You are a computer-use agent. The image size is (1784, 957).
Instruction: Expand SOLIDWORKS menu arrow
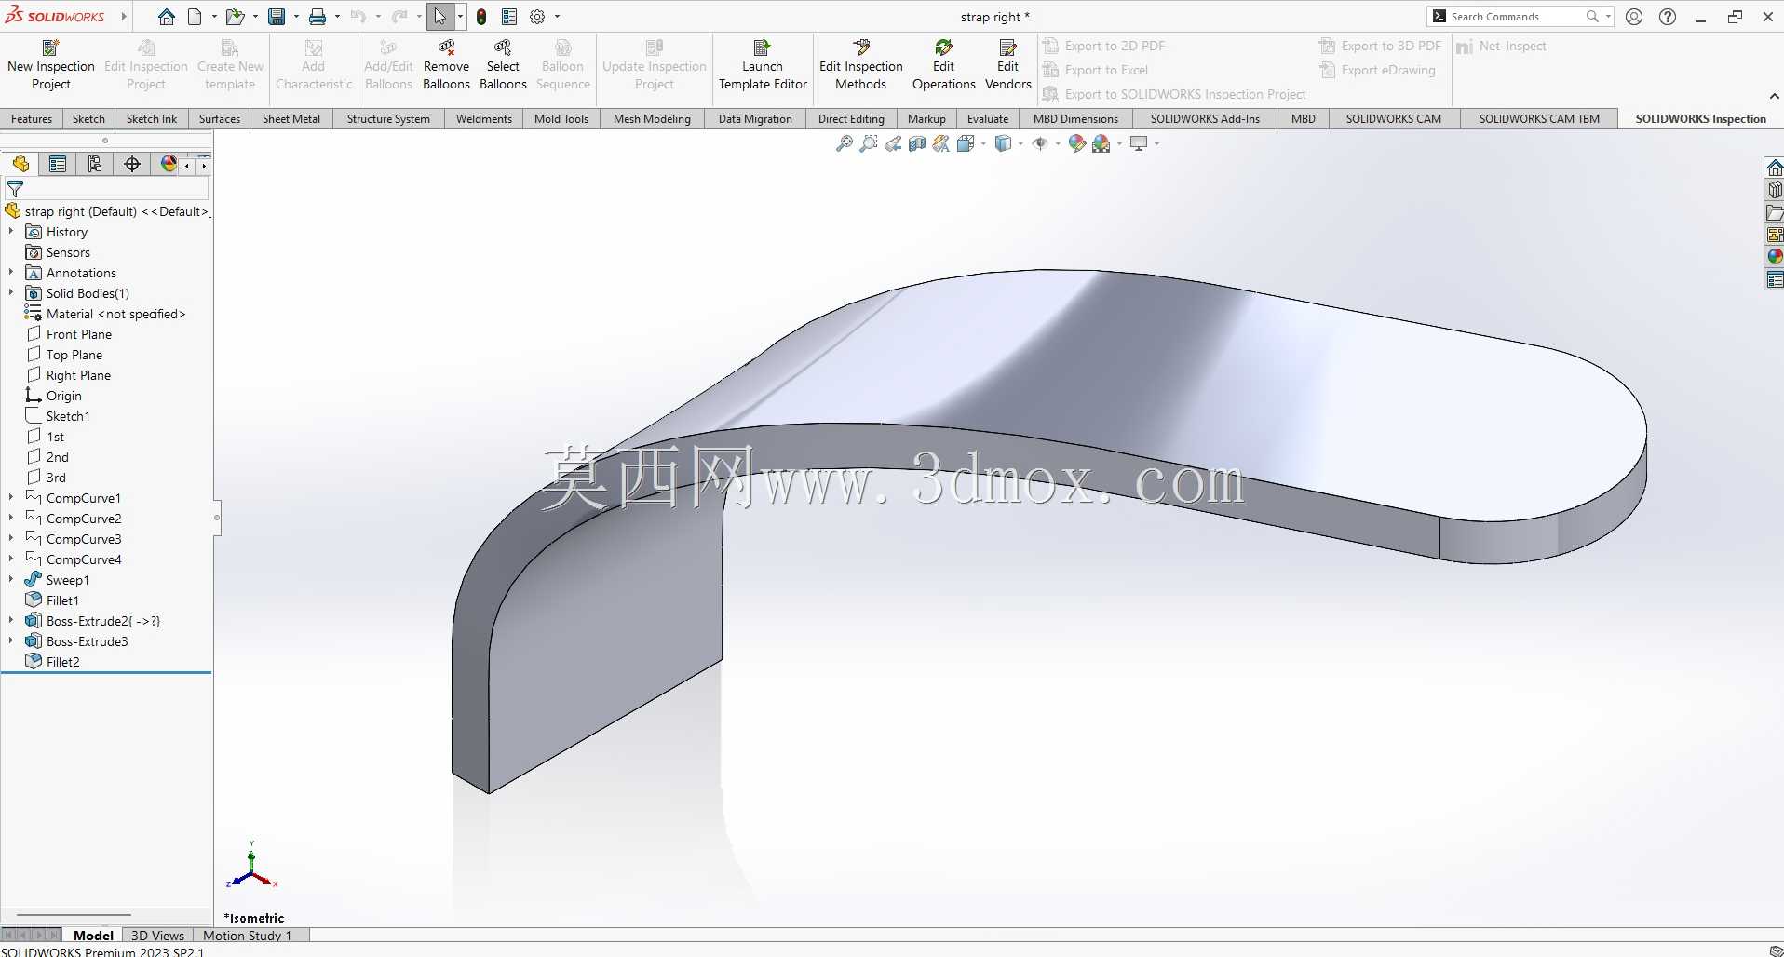[123, 17]
